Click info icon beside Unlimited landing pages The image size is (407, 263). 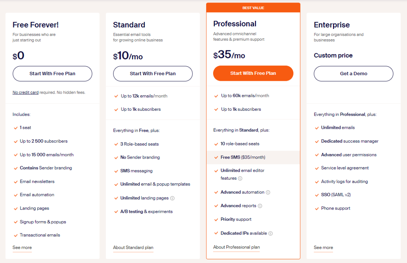[x=172, y=198]
